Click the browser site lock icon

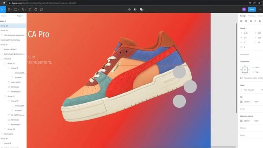(x=9, y=3)
